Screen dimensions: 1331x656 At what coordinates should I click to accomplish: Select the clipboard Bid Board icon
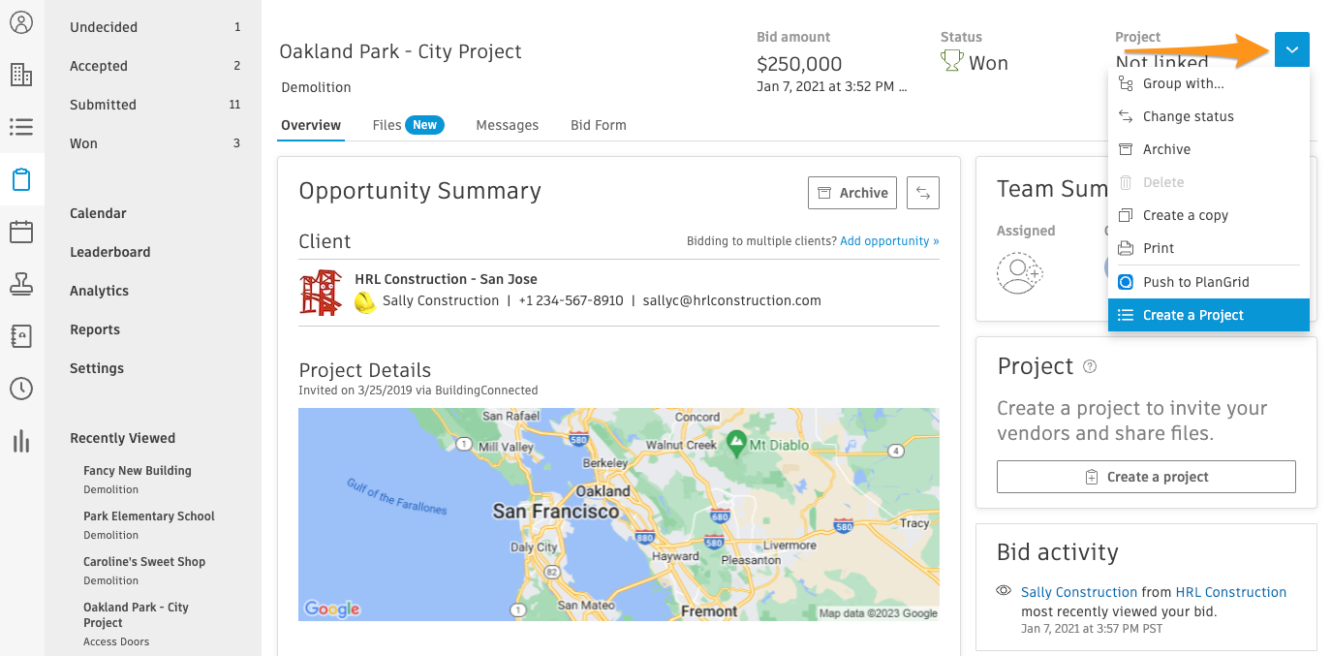[21, 179]
